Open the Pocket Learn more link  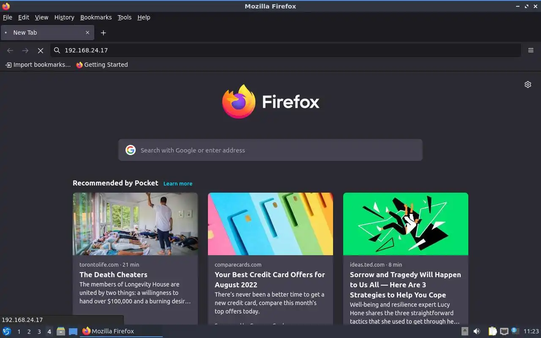(x=178, y=184)
